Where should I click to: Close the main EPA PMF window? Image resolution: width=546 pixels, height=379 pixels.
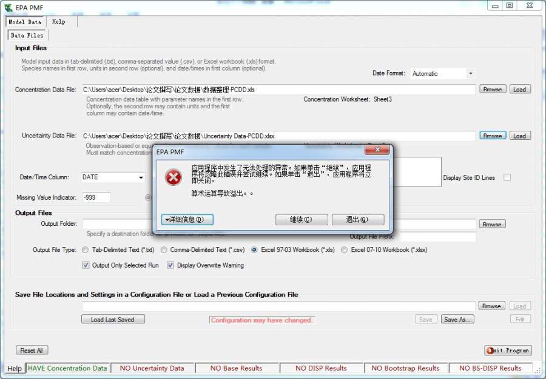(530, 6)
